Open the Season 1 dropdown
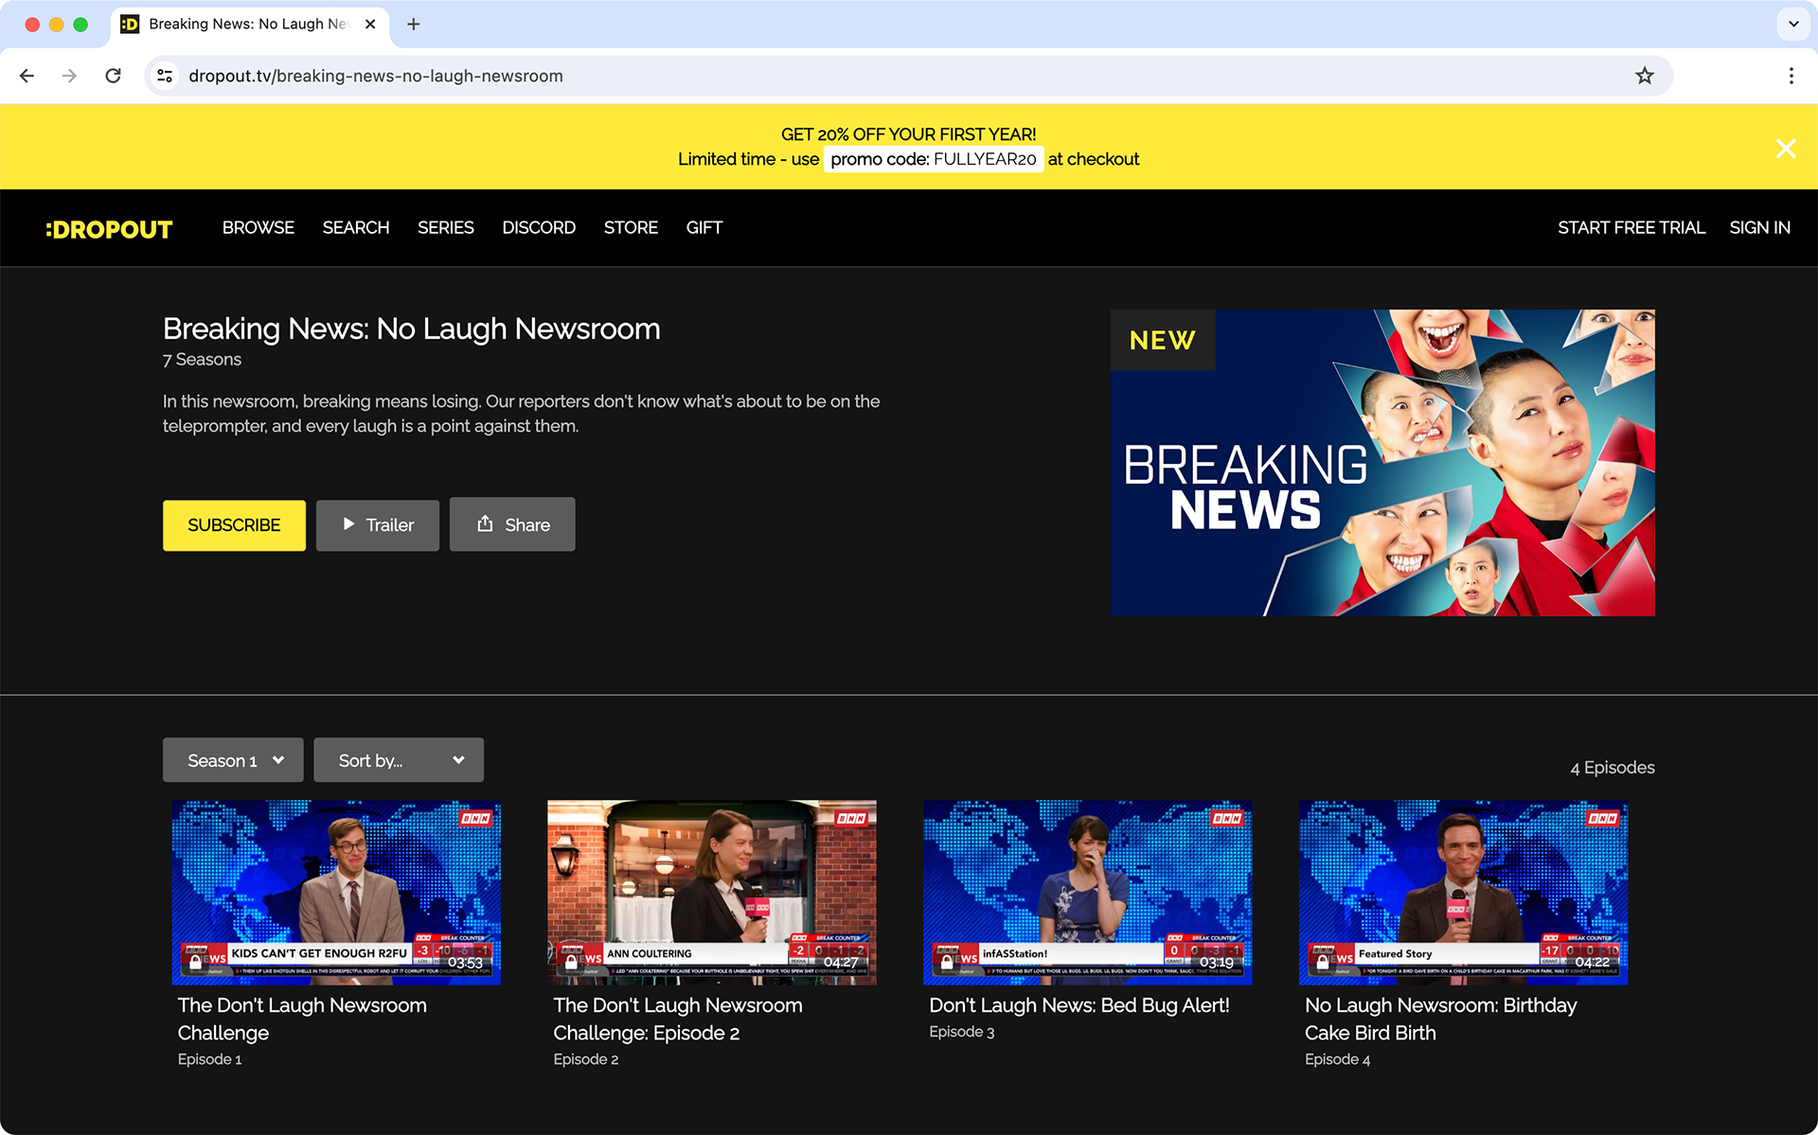The image size is (1818, 1135). [233, 760]
